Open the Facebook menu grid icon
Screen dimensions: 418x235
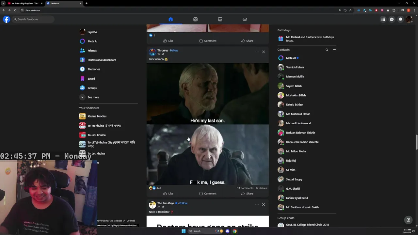(x=383, y=19)
